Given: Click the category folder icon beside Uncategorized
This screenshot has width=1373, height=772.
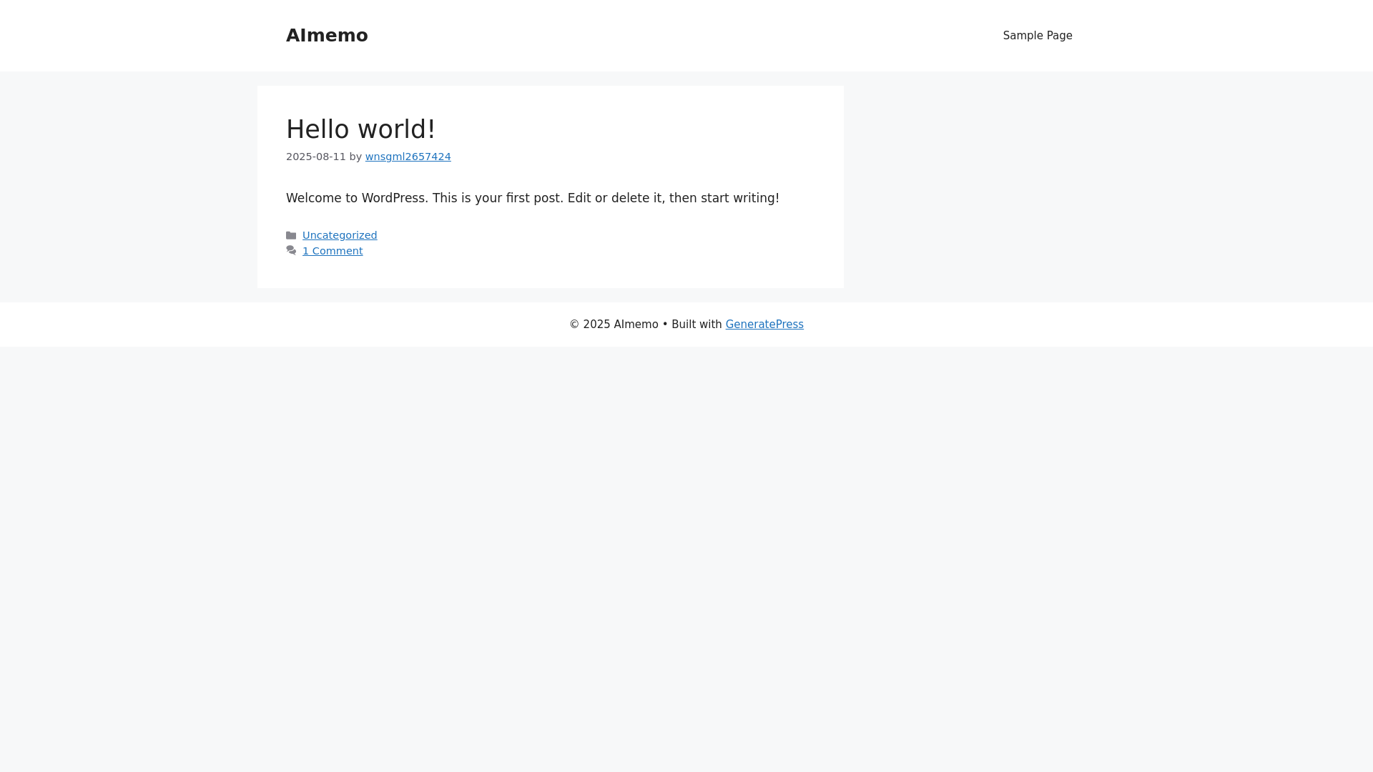Looking at the screenshot, I should [x=291, y=235].
